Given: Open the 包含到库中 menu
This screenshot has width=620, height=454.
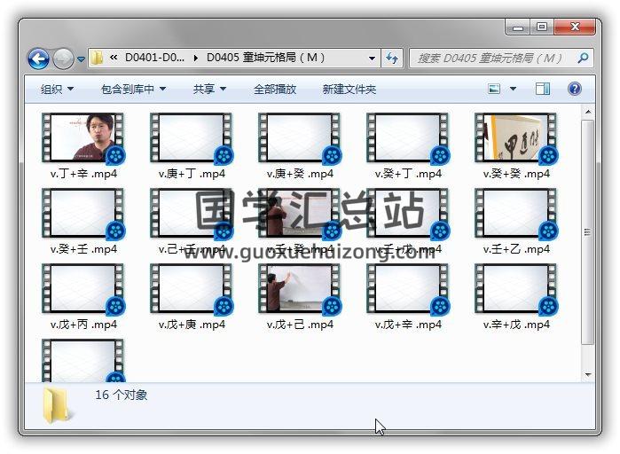Looking at the screenshot, I should [139, 89].
